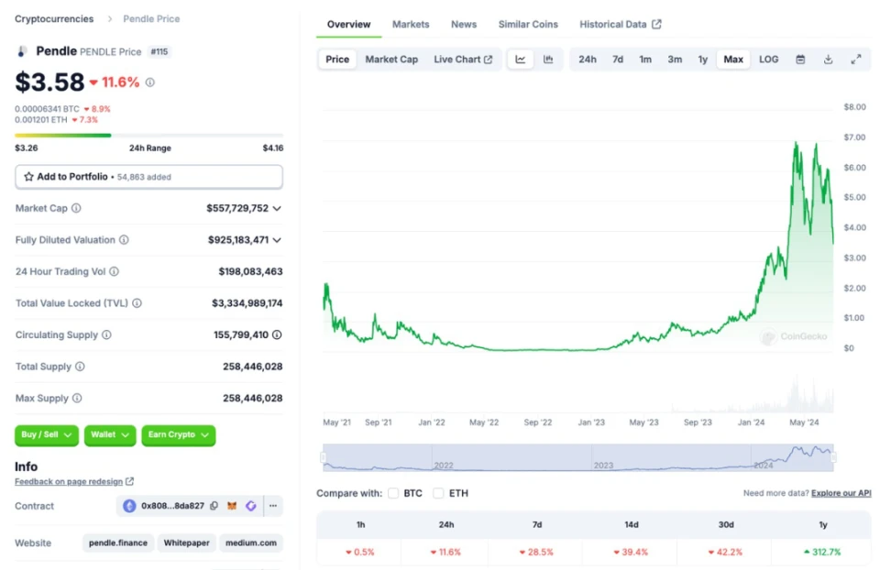Open the Buy / Sell dropdown
The image size is (891, 570).
point(47,435)
